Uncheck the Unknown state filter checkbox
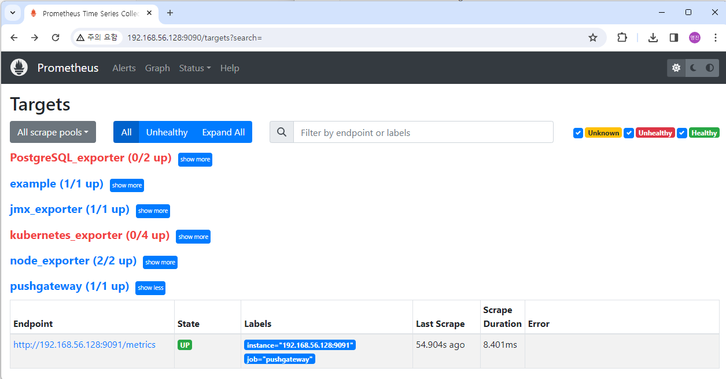The height and width of the screenshot is (379, 726). coord(578,133)
